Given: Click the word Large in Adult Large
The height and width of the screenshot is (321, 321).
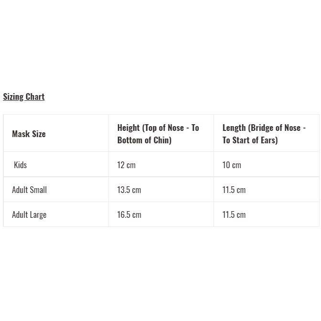Looking at the screenshot, I should pos(38,214).
